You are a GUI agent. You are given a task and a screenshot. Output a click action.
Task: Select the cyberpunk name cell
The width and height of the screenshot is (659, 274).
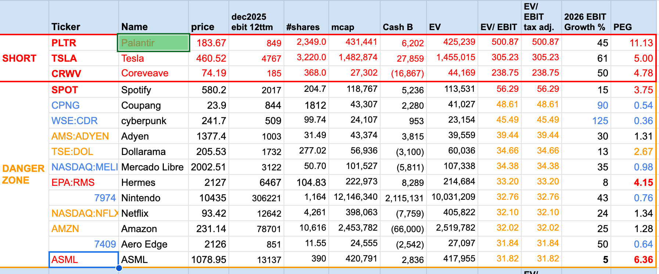point(154,121)
